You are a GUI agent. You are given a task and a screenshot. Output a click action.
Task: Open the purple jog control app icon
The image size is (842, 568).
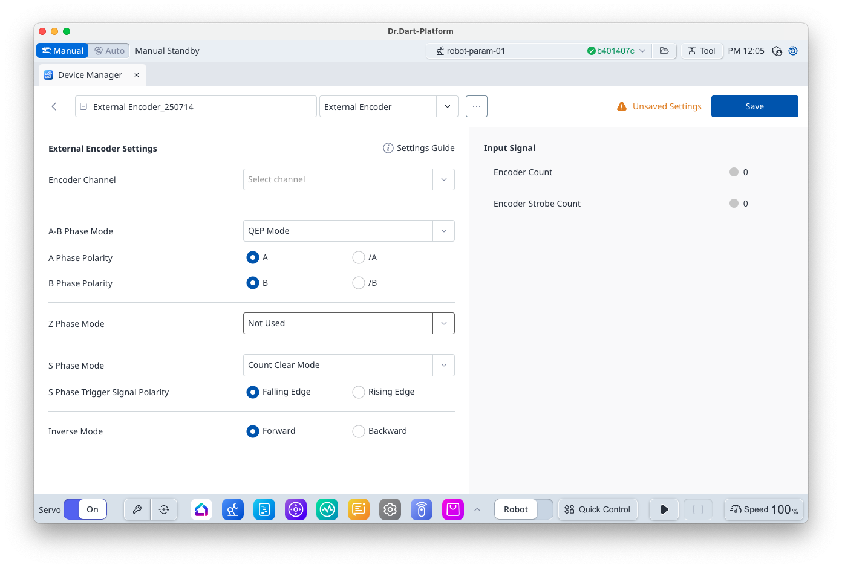tap(296, 509)
